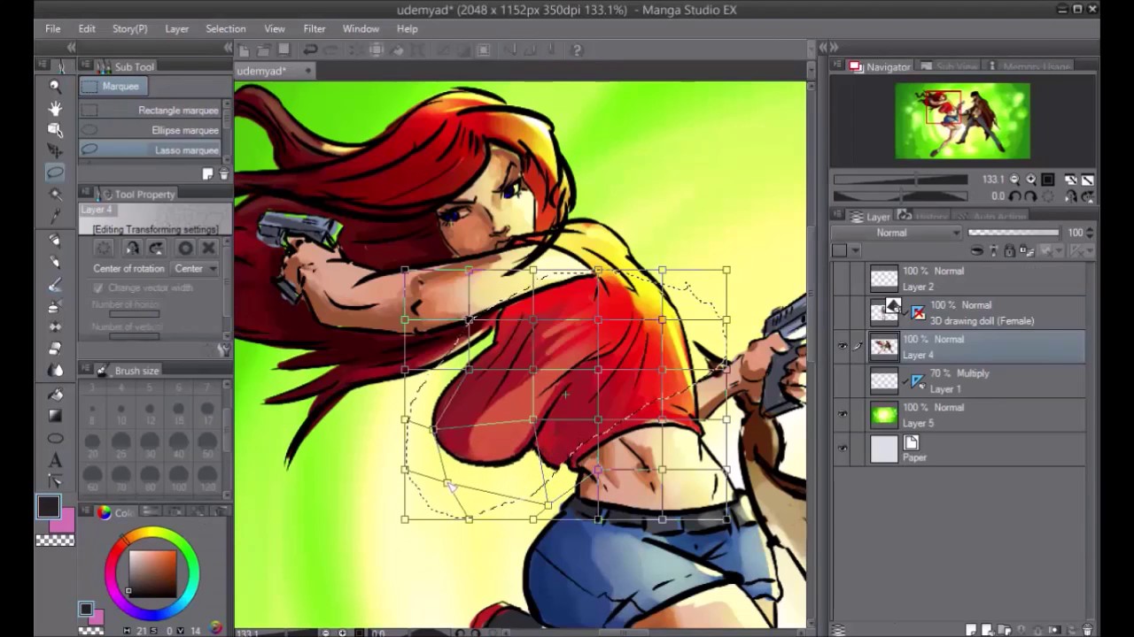Open the Layer panel menu

[x=836, y=216]
